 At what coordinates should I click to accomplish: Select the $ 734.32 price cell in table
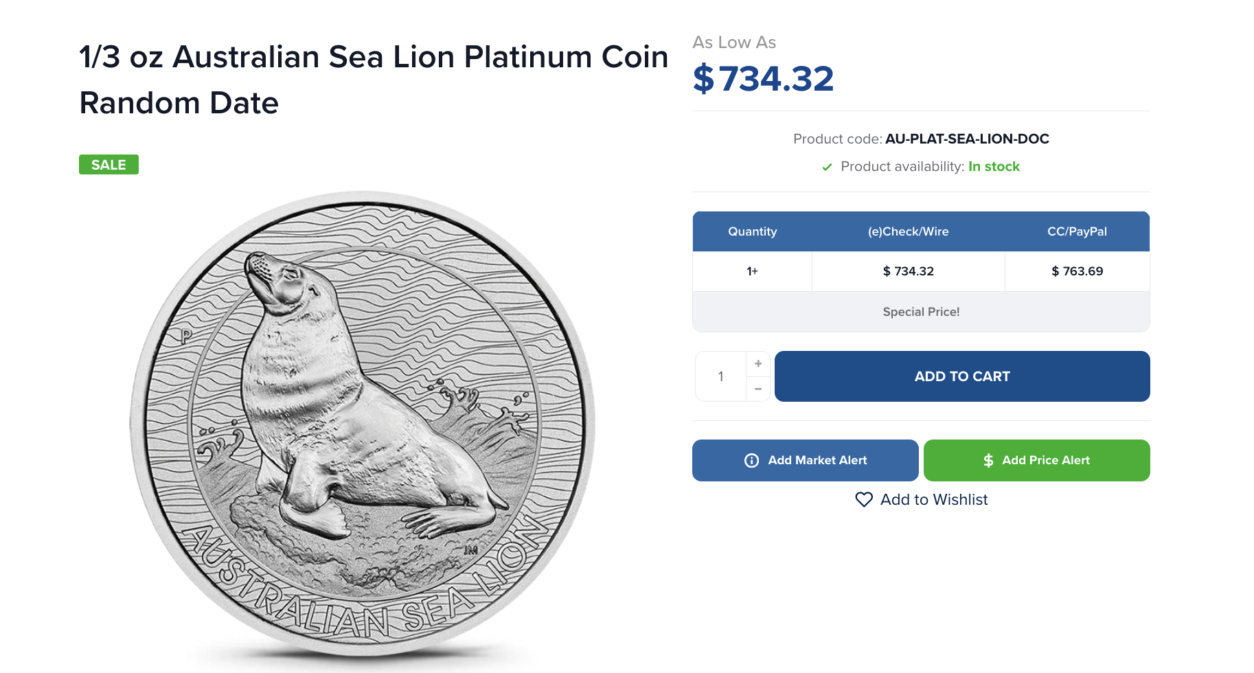(x=908, y=271)
